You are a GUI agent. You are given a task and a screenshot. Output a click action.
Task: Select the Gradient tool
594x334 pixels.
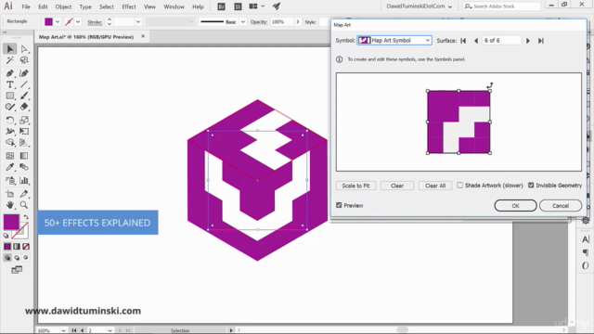pos(24,156)
